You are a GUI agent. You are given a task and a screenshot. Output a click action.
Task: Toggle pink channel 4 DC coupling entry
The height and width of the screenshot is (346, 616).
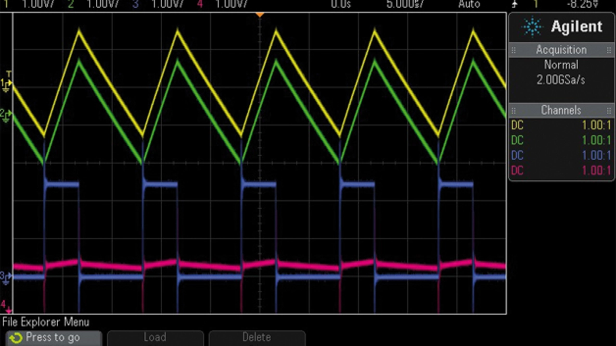pyautogui.click(x=517, y=170)
